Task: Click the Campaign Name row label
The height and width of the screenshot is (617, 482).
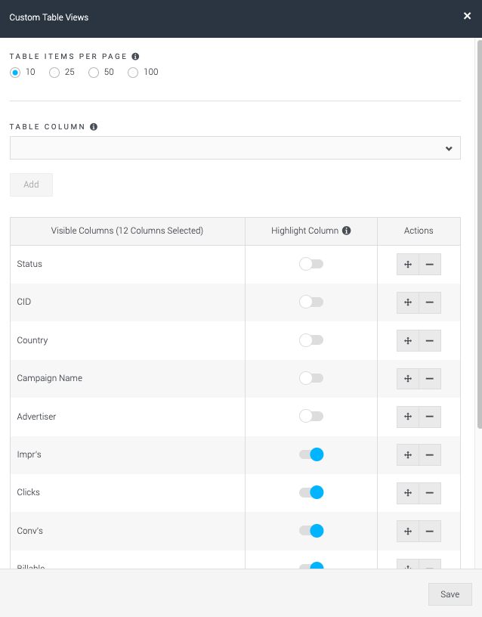Action: point(50,378)
